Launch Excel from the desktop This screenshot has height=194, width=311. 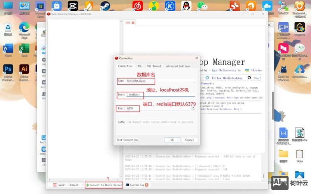point(24,50)
